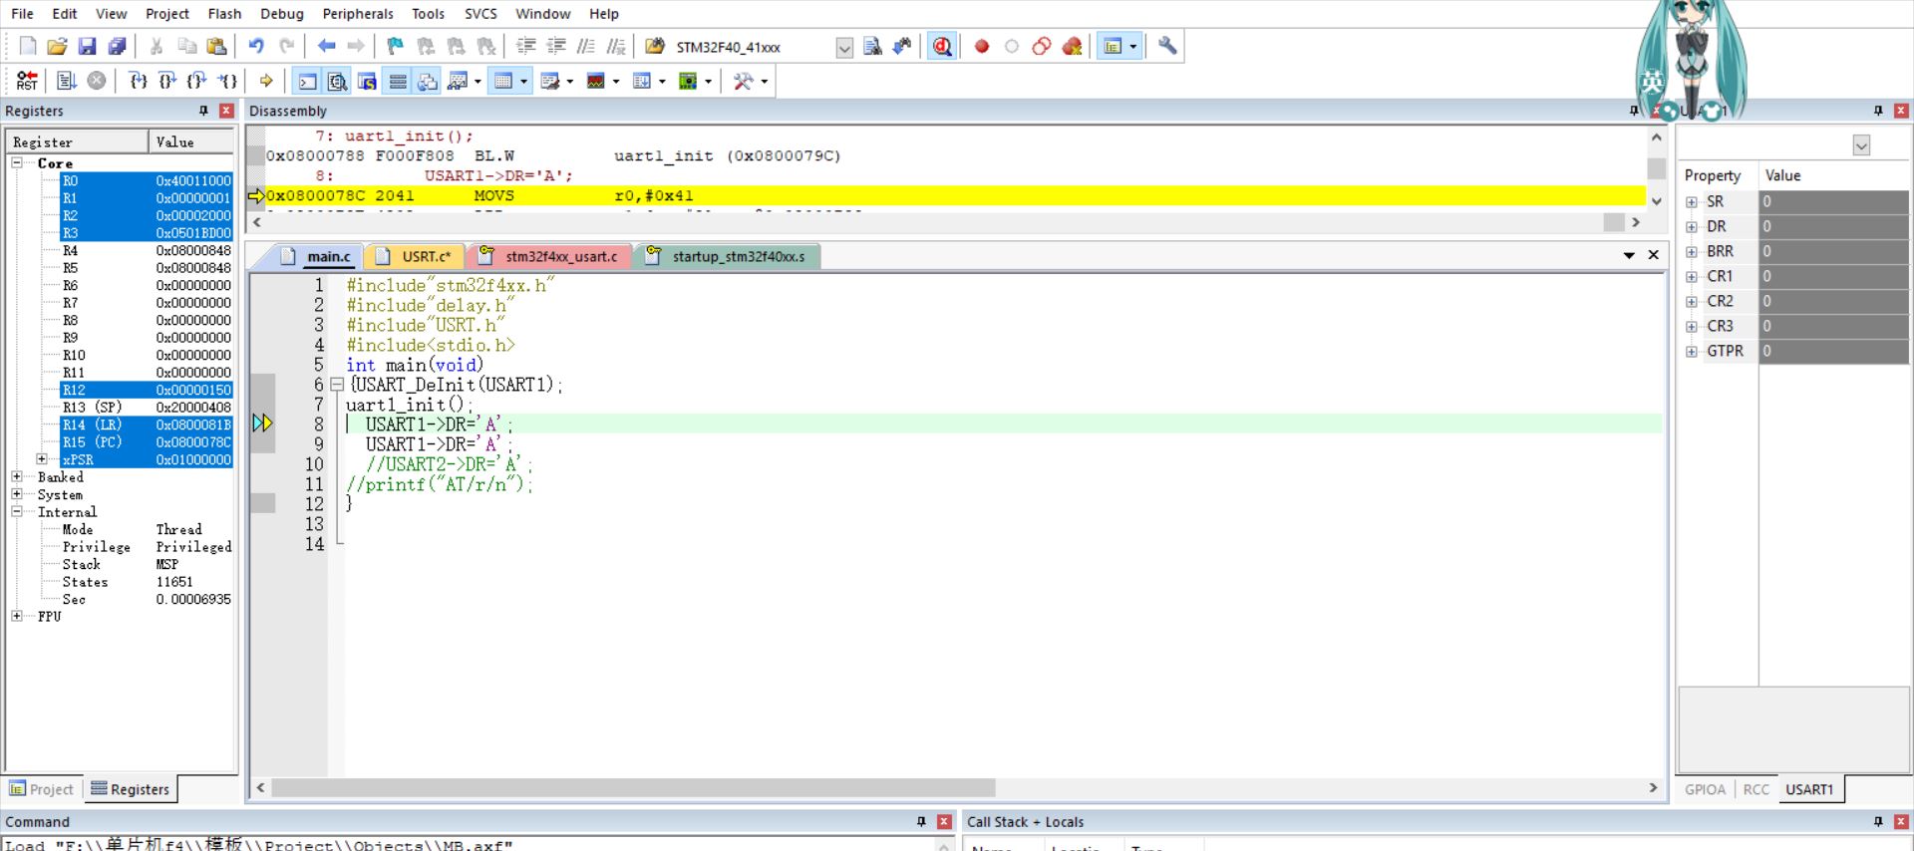Click the Kill All Breakpoints icon

coord(1073,47)
